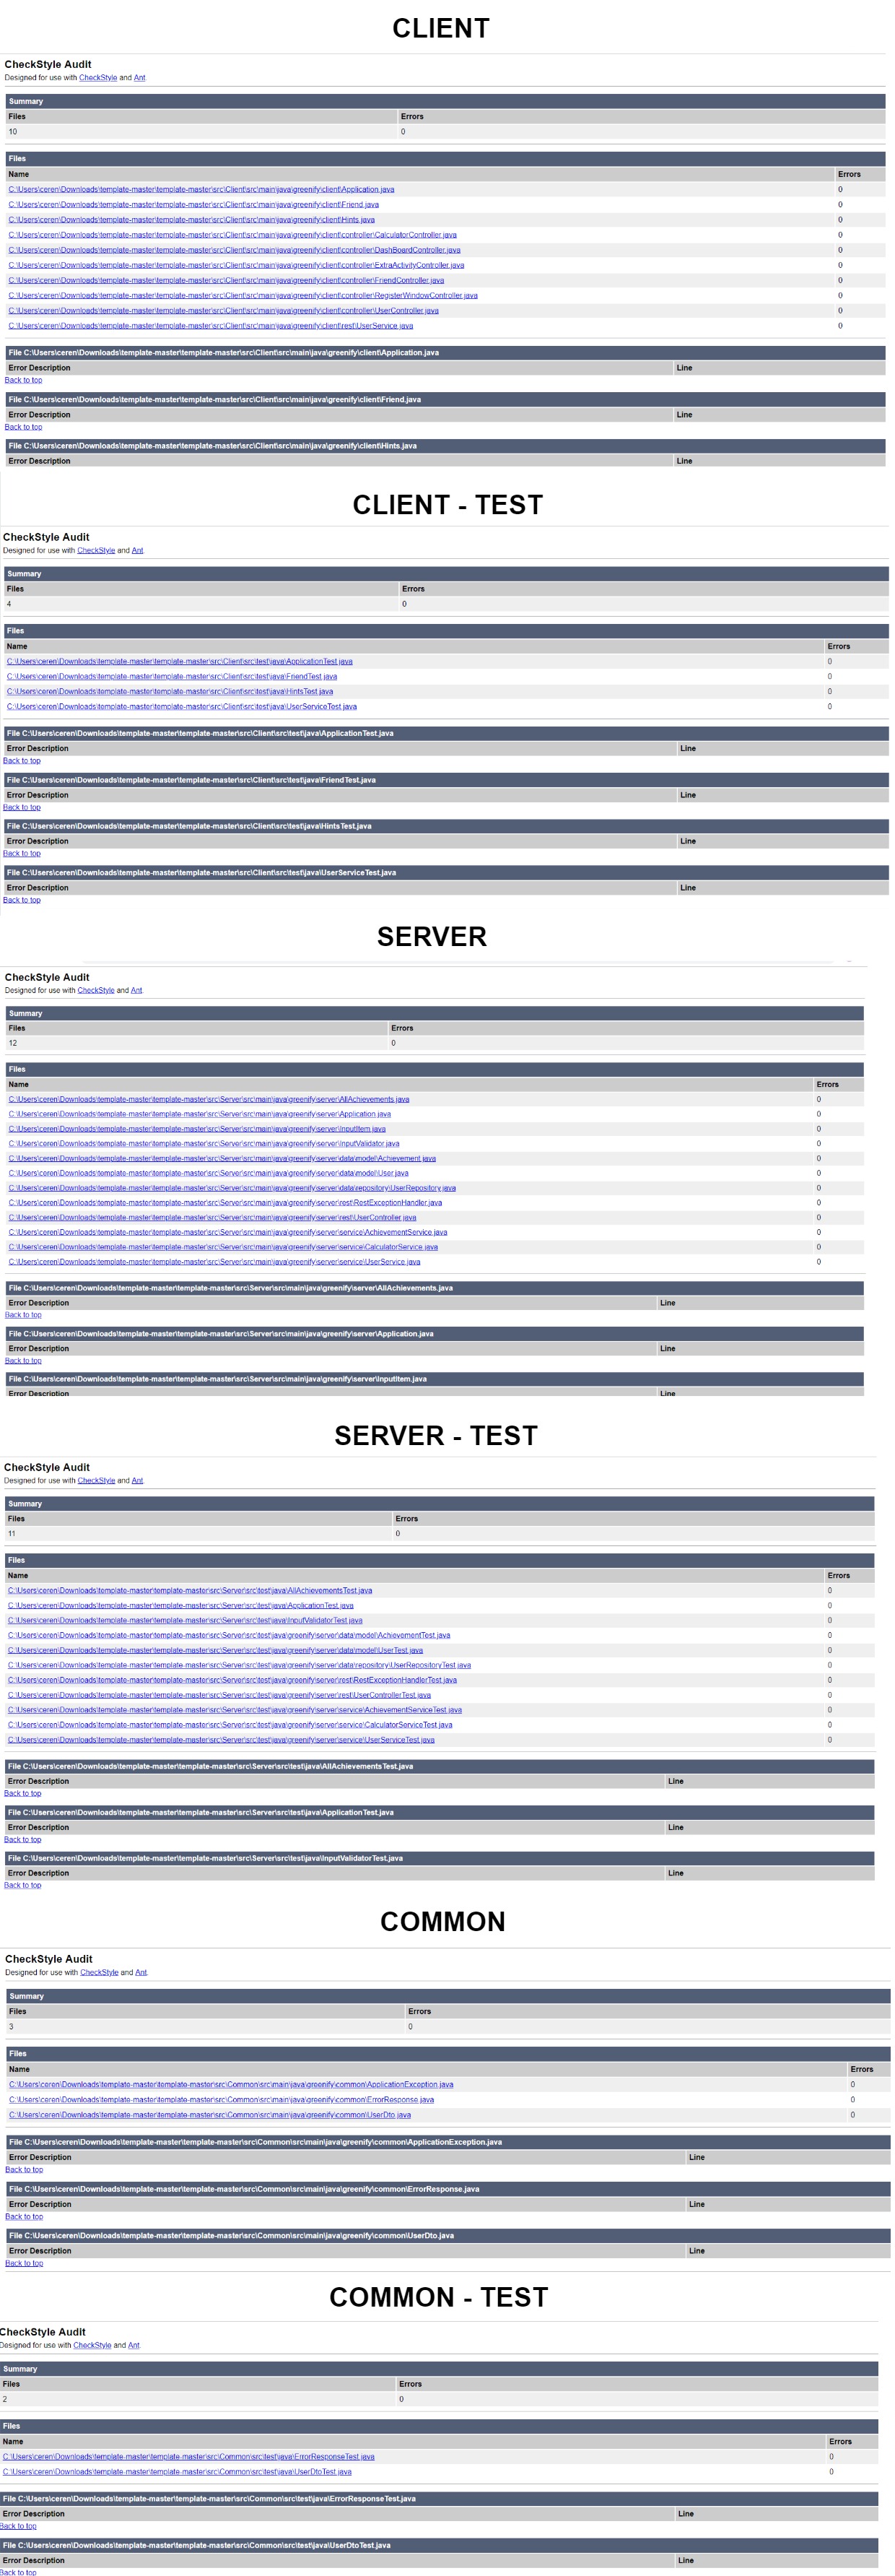The width and height of the screenshot is (895, 2576).
Task: Open the AchievementServiceTest.java link
Action: (x=235, y=1710)
